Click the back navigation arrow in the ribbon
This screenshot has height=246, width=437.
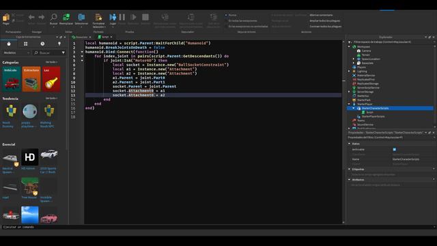[31, 17]
